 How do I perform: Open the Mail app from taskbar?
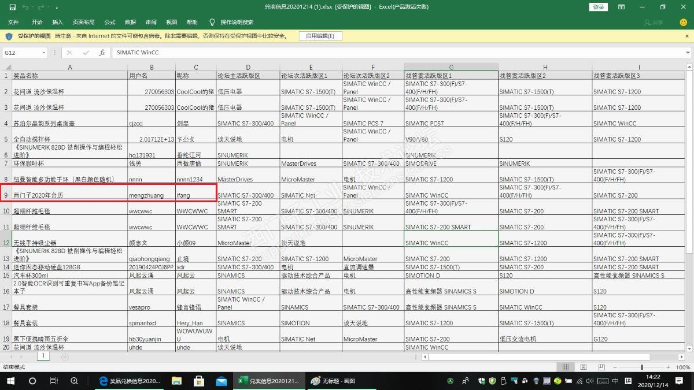(222, 381)
